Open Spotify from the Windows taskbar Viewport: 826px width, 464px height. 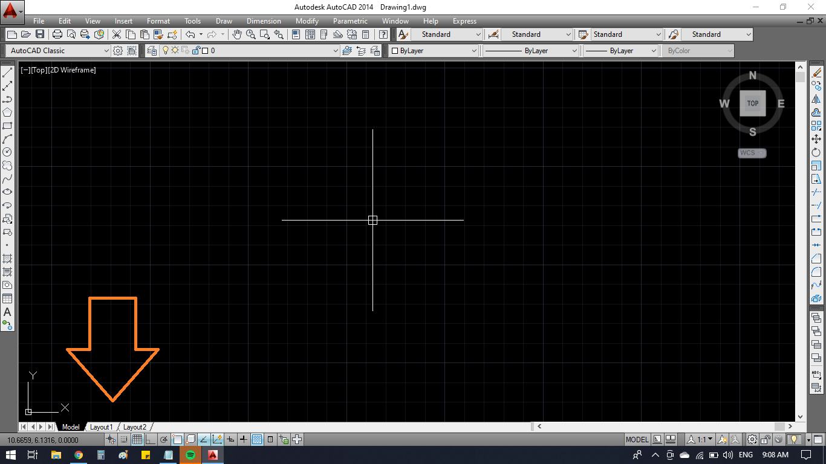190,455
